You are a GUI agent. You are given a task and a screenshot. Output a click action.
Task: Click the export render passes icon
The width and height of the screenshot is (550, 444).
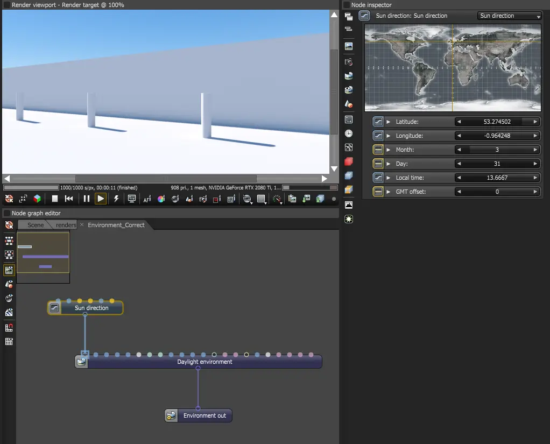[320, 199]
